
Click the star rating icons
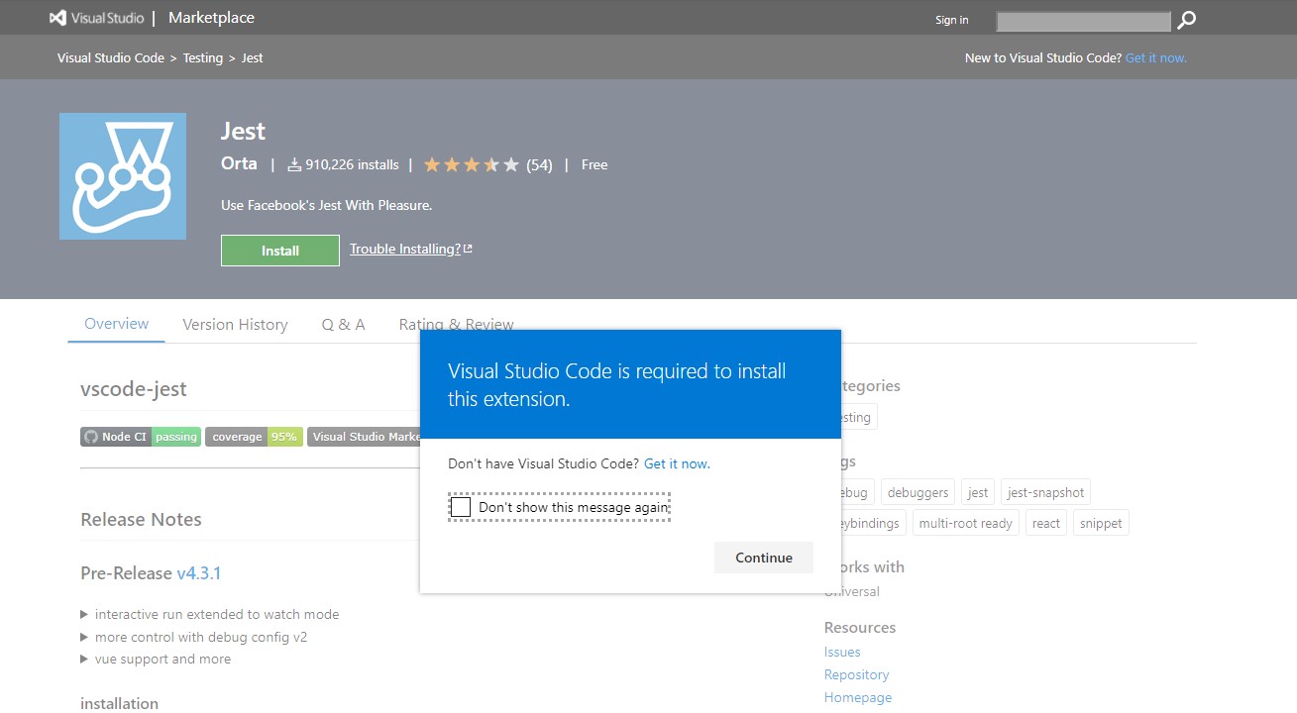pyautogui.click(x=472, y=164)
